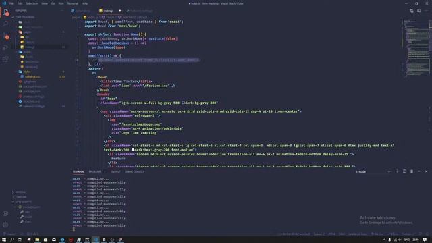Screen dimensions: 432x243
Task: Open the Explorer view in activity bar
Action: pos(5,12)
